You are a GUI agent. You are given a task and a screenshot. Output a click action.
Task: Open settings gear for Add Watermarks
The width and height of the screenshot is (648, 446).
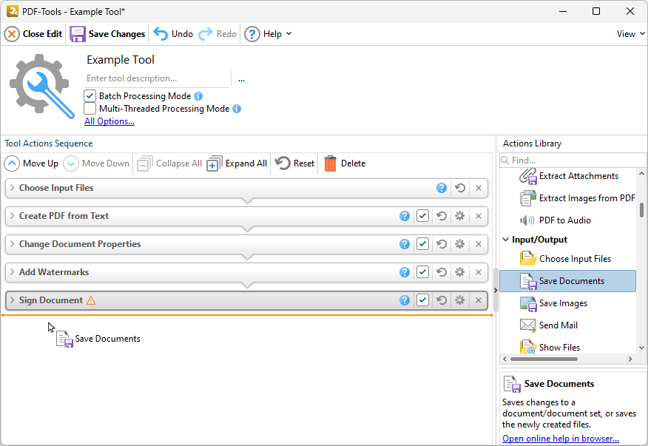[460, 272]
